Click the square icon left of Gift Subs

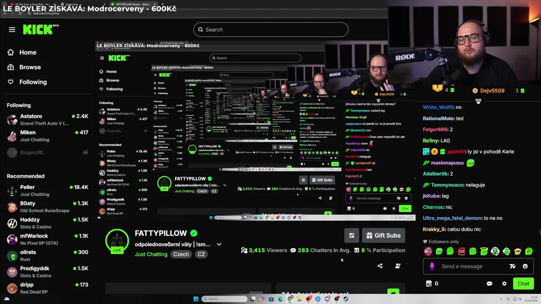(352, 236)
